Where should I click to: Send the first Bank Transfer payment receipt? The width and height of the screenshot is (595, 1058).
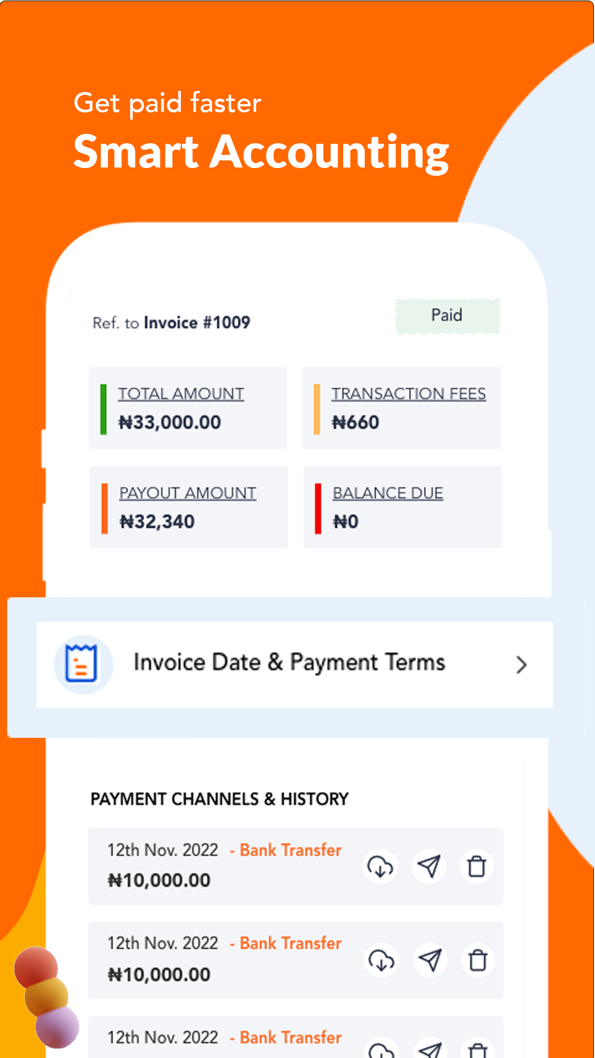429,866
